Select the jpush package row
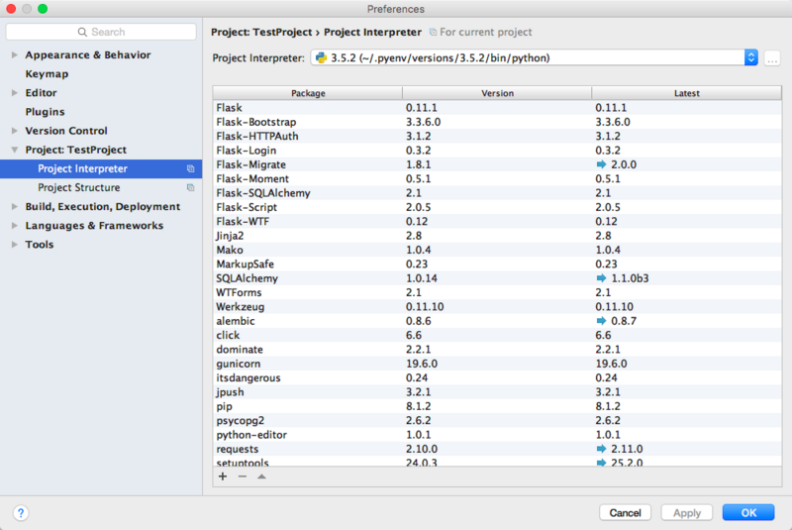 pyautogui.click(x=497, y=392)
